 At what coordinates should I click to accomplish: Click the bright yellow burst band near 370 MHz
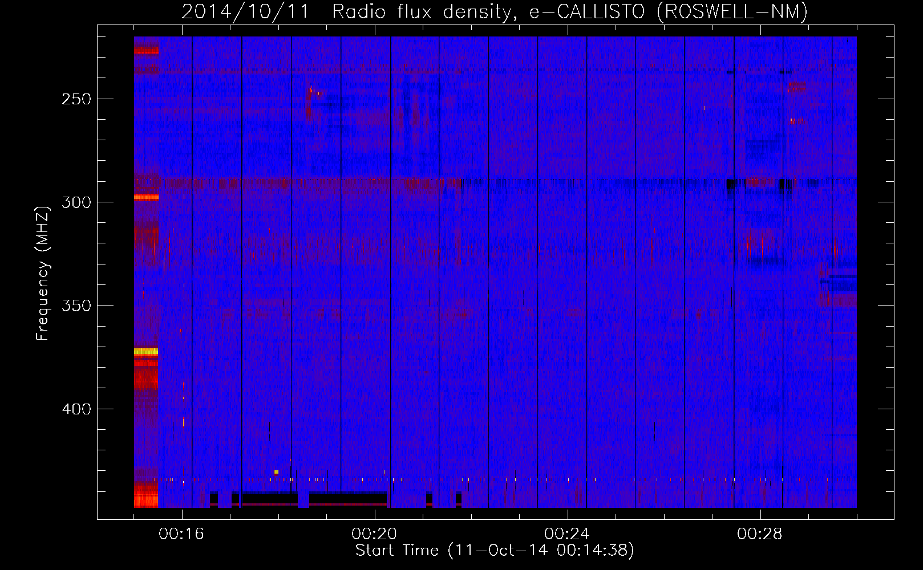coord(146,352)
